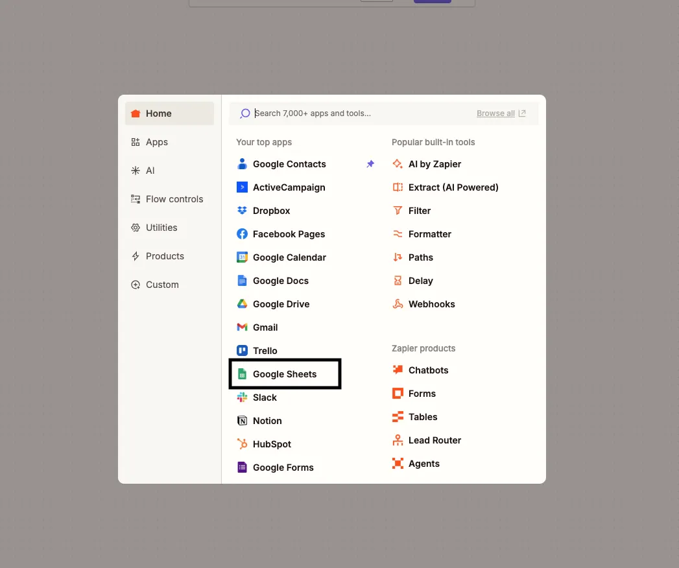
Task: Select the Tables icon
Action: [x=398, y=417]
